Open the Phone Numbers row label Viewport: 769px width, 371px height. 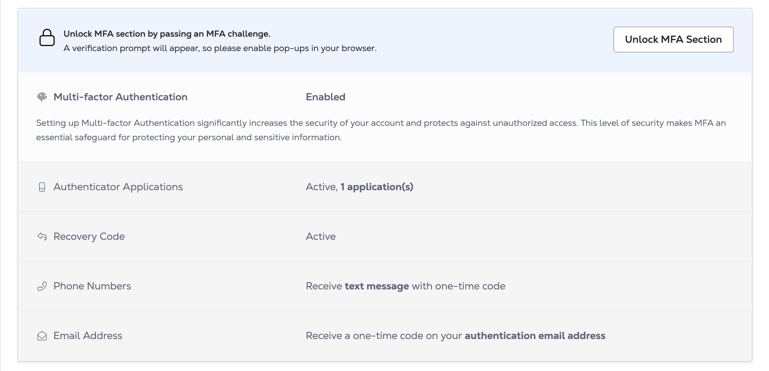pyautogui.click(x=92, y=286)
